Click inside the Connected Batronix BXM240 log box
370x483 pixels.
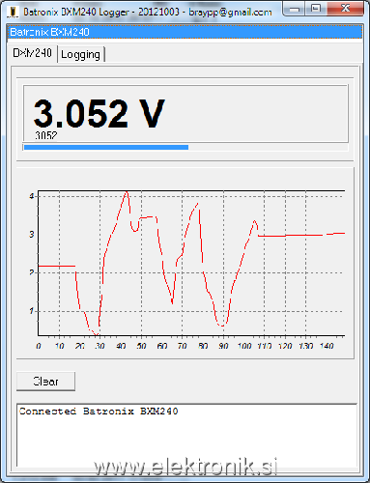(186, 435)
